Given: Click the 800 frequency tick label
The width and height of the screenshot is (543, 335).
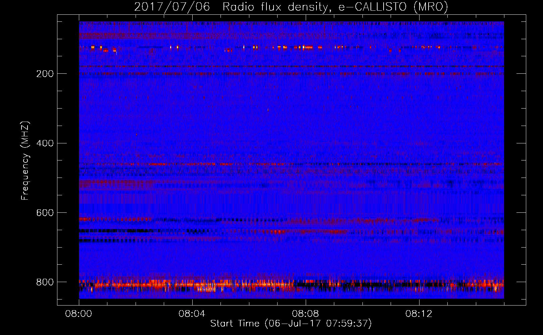Looking at the screenshot, I should 45,282.
